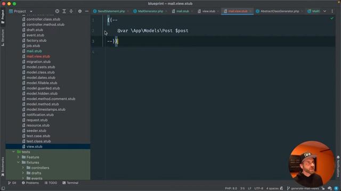Open the Project tool window stripe button
The image size is (341, 191).
tap(3, 16)
